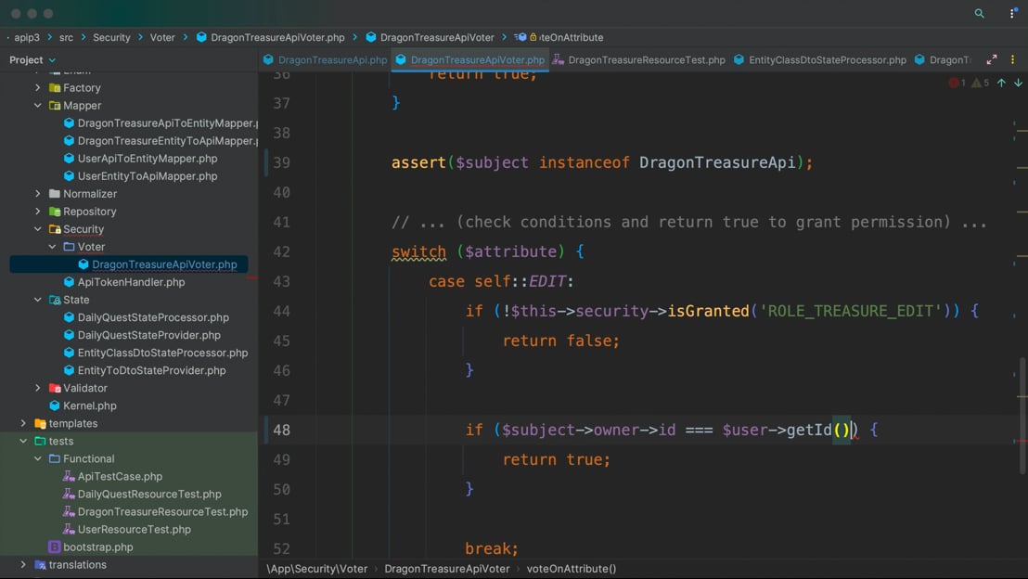Click the red error count indicator
Image resolution: width=1028 pixels, height=579 pixels.
point(957,84)
